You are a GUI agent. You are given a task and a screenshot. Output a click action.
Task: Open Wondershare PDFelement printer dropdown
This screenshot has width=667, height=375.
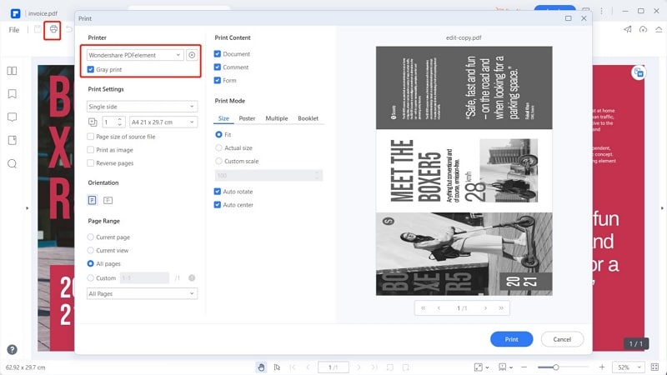point(135,55)
